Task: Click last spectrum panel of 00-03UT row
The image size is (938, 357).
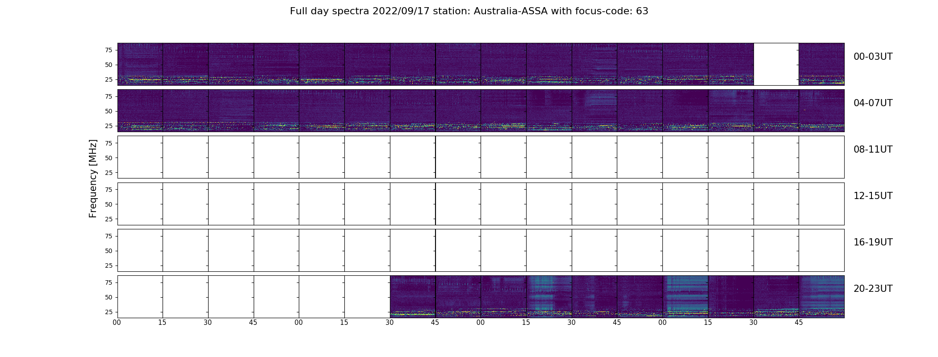Action: click(821, 64)
